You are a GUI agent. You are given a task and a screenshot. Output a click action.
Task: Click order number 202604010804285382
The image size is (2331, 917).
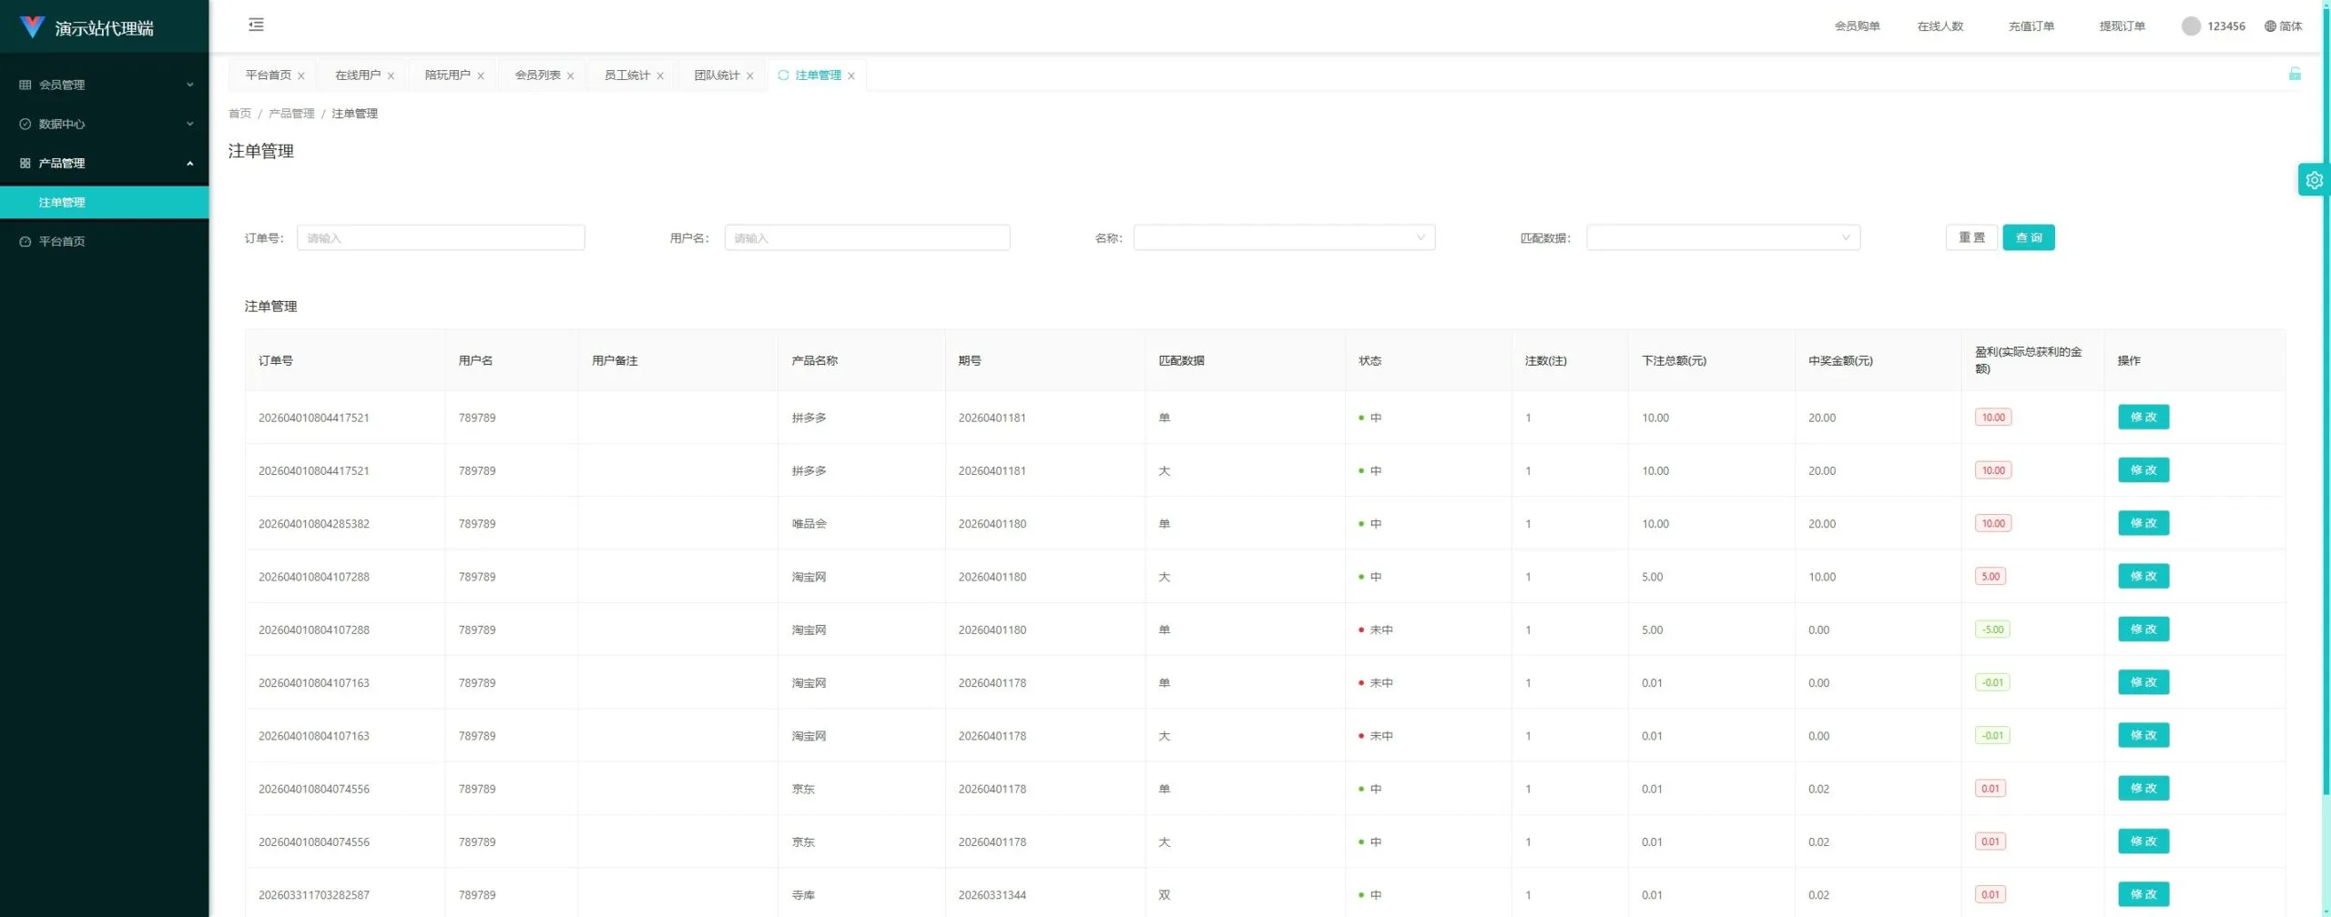coord(314,524)
